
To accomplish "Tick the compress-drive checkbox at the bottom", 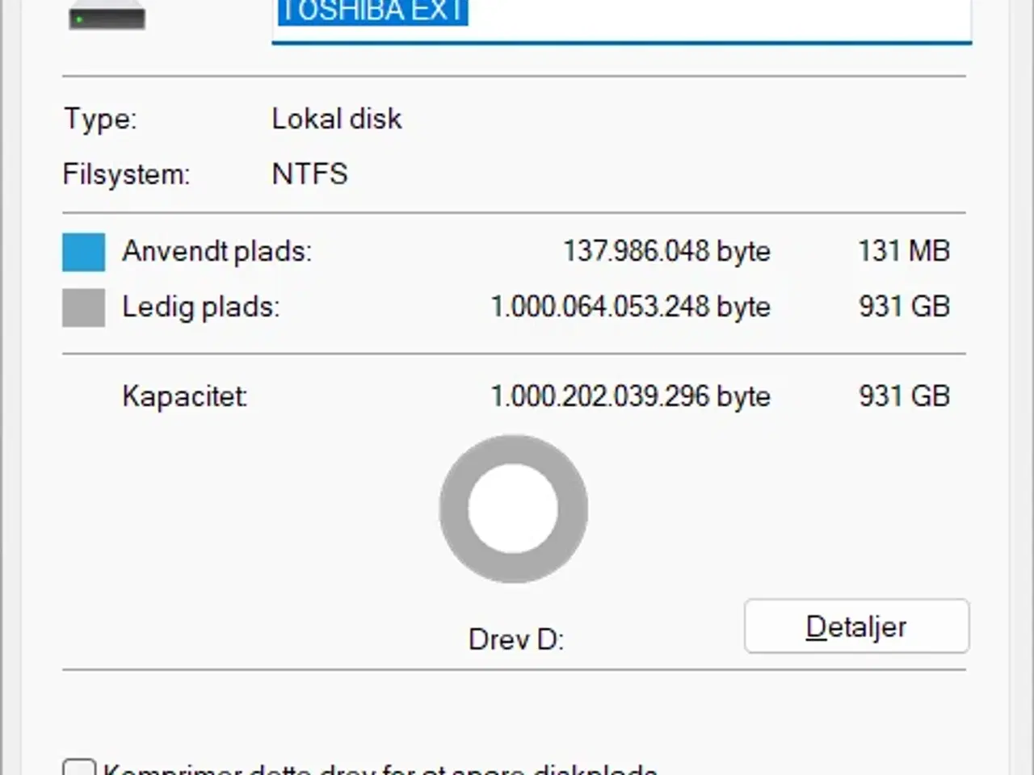I will point(79,767).
